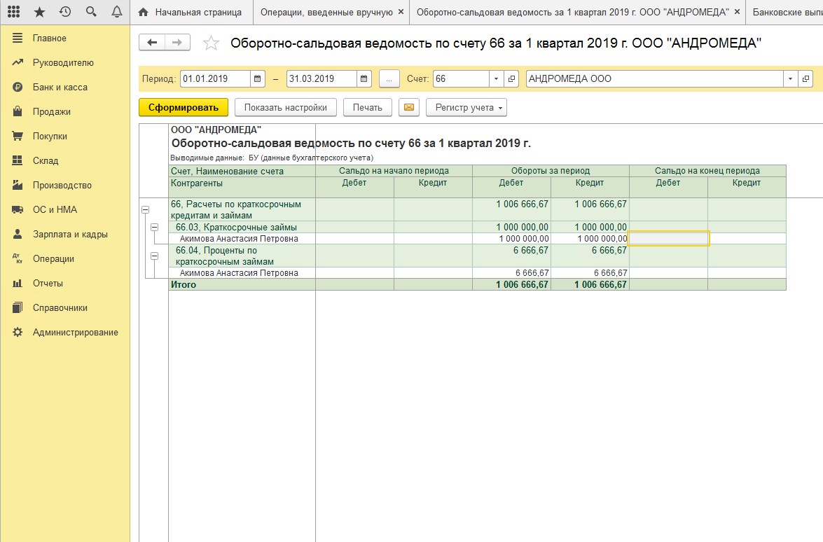This screenshot has height=542, width=823.
Task: Open ОС и НМА section
Action: tap(55, 210)
